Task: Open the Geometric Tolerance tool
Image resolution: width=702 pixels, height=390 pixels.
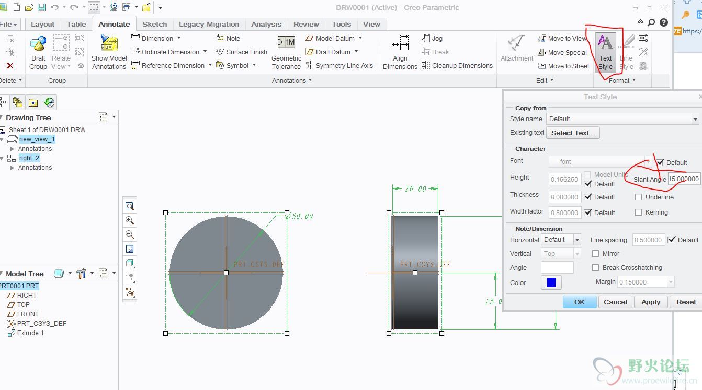Action: 286,52
